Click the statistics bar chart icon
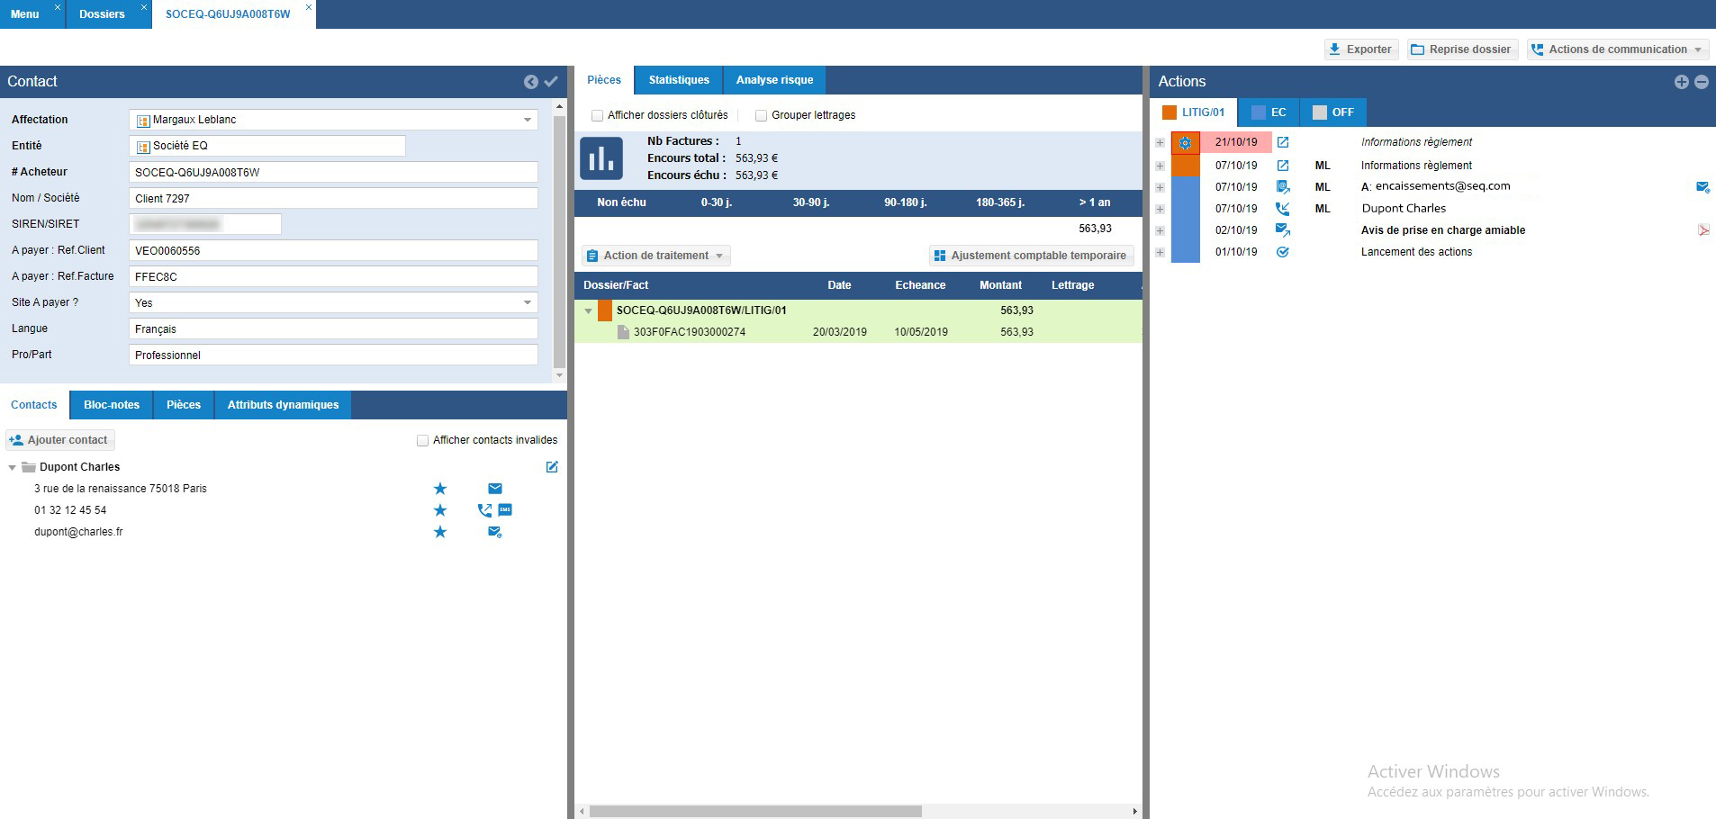The image size is (1716, 819). tap(601, 159)
